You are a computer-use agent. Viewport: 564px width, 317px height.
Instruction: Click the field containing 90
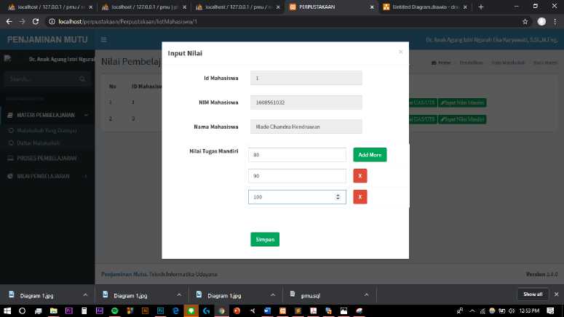point(296,176)
